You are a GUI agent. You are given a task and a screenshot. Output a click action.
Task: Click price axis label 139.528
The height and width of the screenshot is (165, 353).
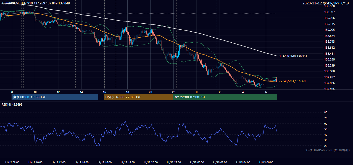(x=329, y=6)
